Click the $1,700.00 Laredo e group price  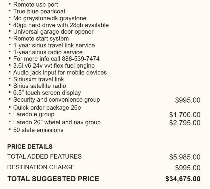pos(185,115)
